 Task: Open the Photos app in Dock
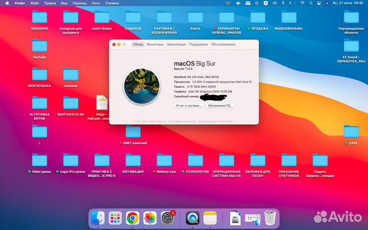pos(150,218)
